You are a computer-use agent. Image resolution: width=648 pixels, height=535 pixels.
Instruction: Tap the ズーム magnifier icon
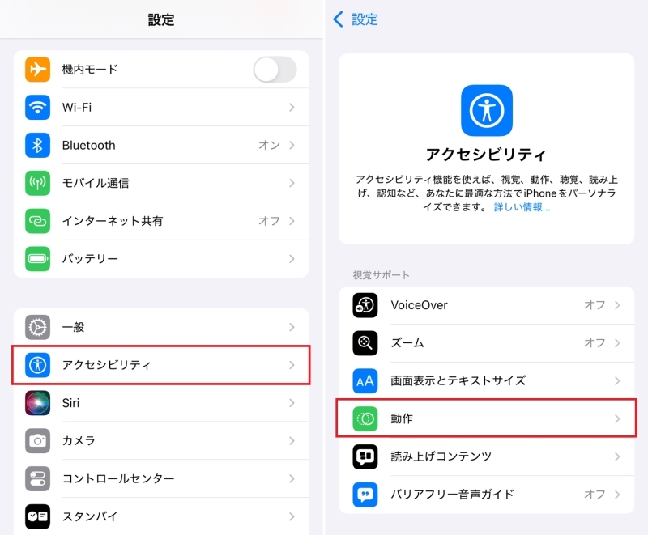[x=365, y=342]
